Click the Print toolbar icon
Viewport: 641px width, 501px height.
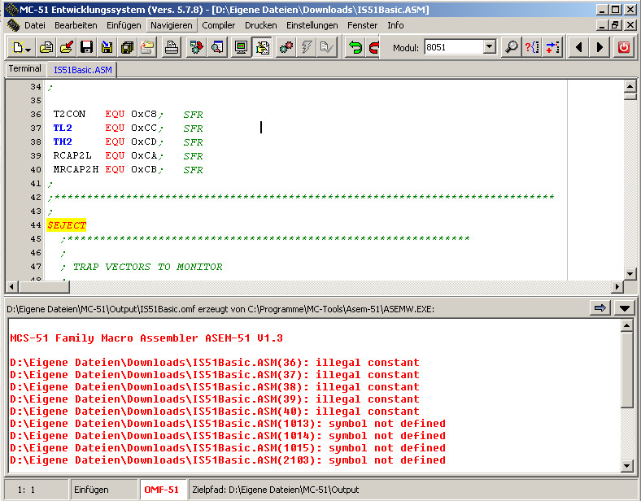point(172,47)
